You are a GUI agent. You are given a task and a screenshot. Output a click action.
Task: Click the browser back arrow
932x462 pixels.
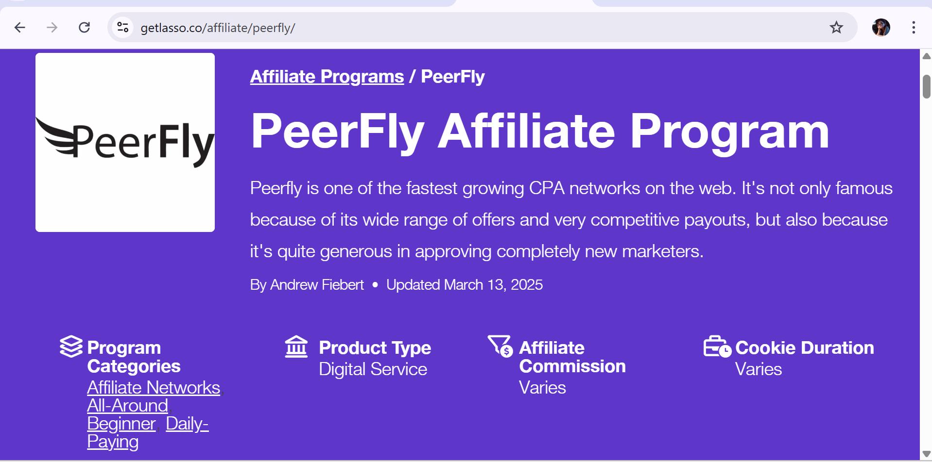pos(20,28)
